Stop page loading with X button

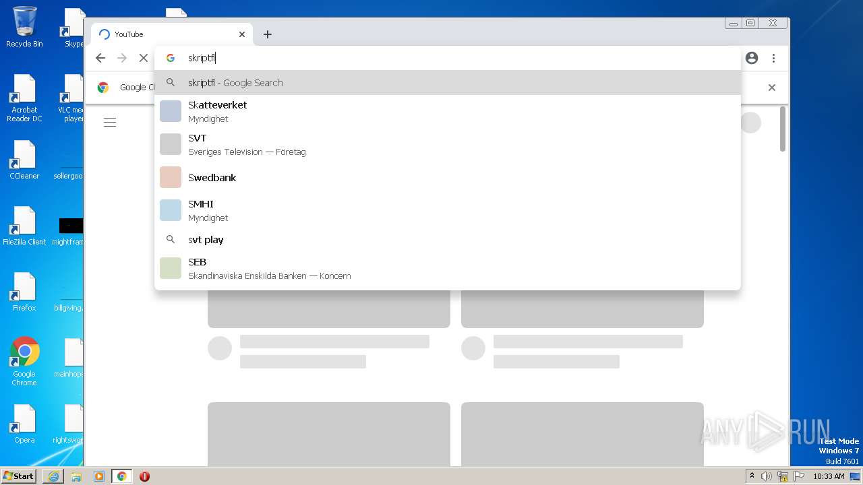pos(144,58)
